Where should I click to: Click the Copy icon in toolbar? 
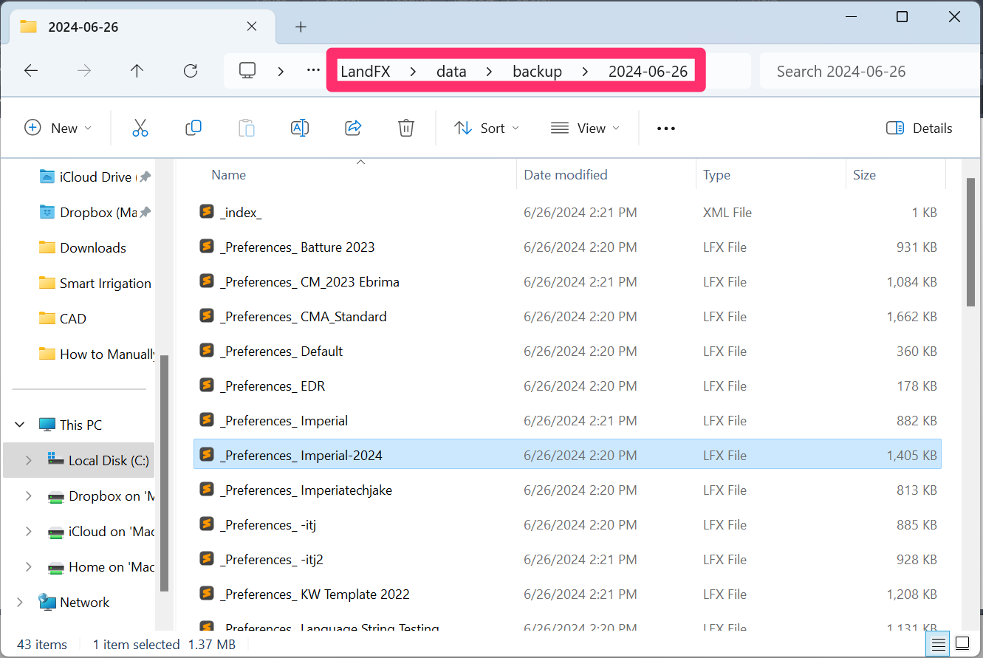click(193, 128)
